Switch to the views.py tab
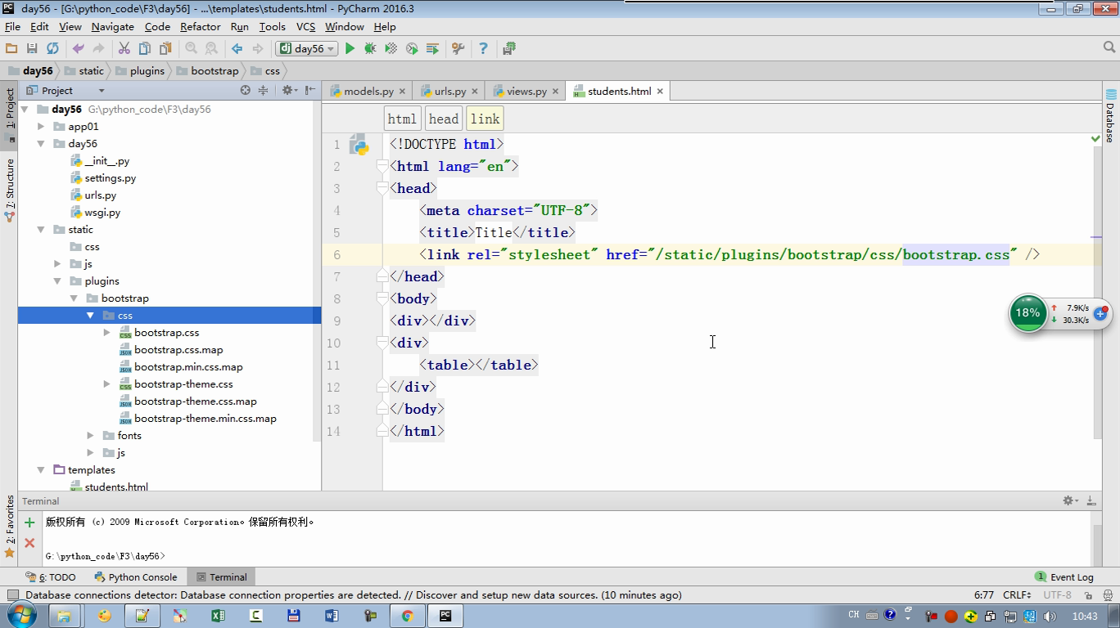The height and width of the screenshot is (628, 1120). [526, 92]
